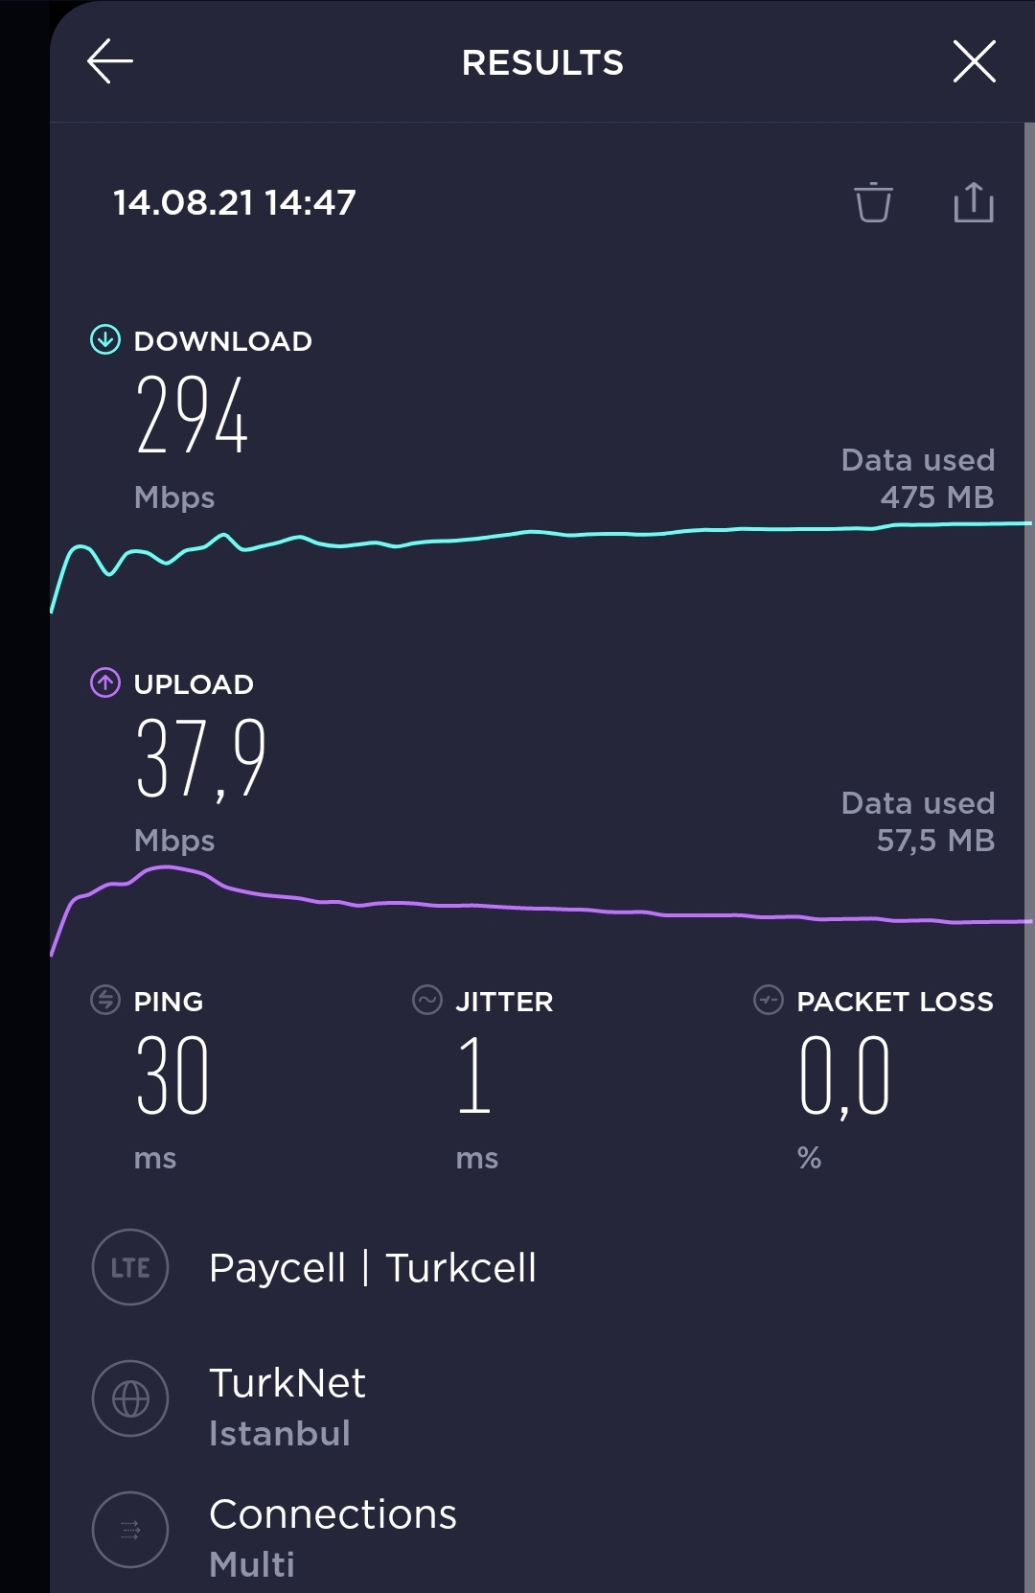
Task: Tap the Packet Loss icon
Action: (769, 1000)
